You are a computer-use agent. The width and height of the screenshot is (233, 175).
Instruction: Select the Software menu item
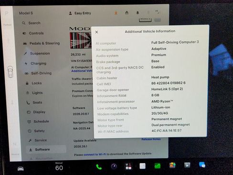click(46, 149)
